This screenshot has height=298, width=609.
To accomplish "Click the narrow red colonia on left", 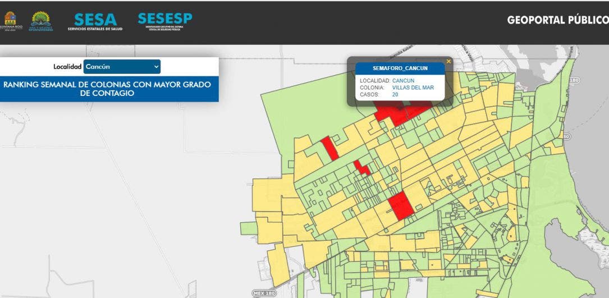I will pyautogui.click(x=329, y=148).
